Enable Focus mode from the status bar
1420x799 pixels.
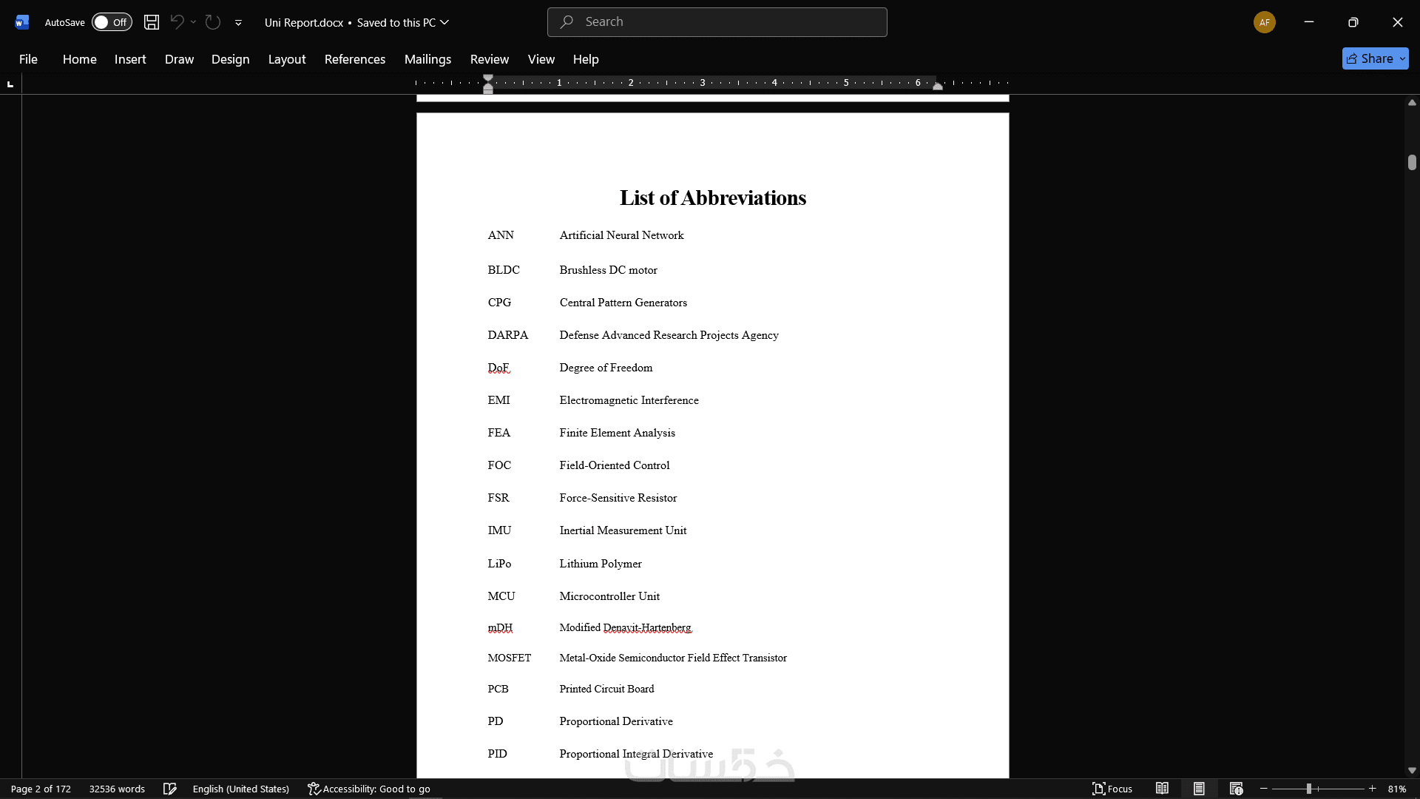1112,789
